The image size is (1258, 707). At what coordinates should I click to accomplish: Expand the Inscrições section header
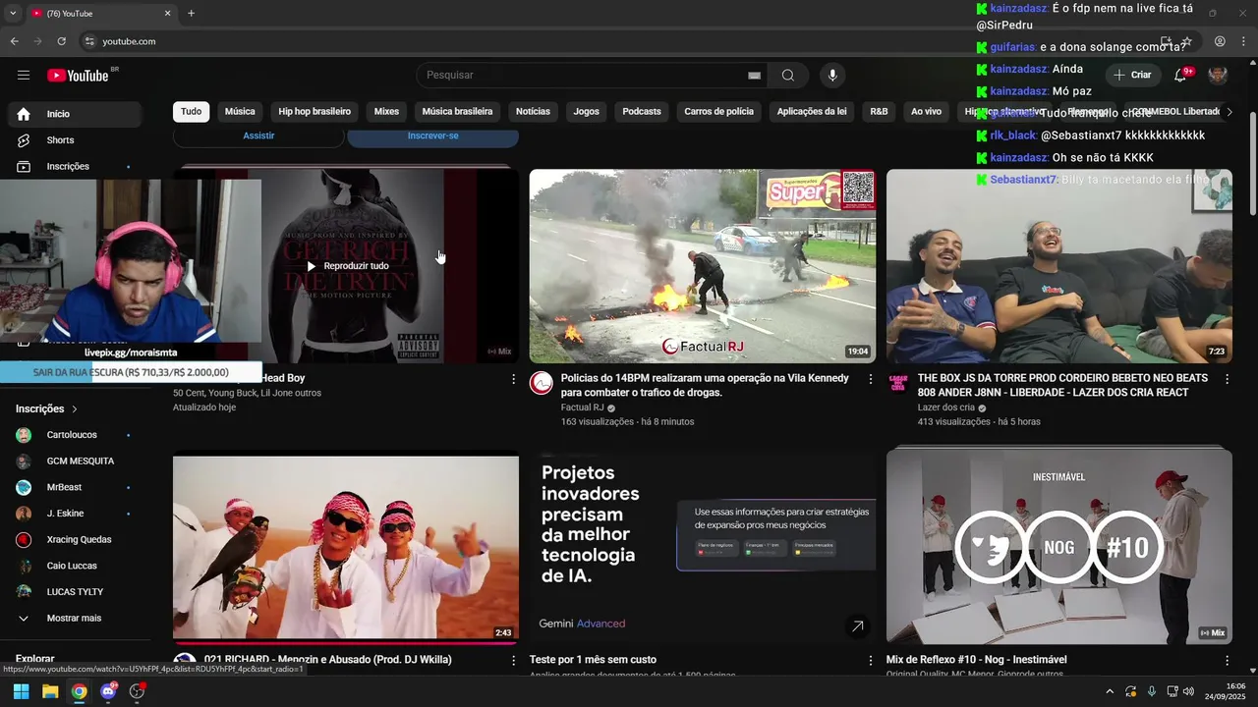[46, 408]
